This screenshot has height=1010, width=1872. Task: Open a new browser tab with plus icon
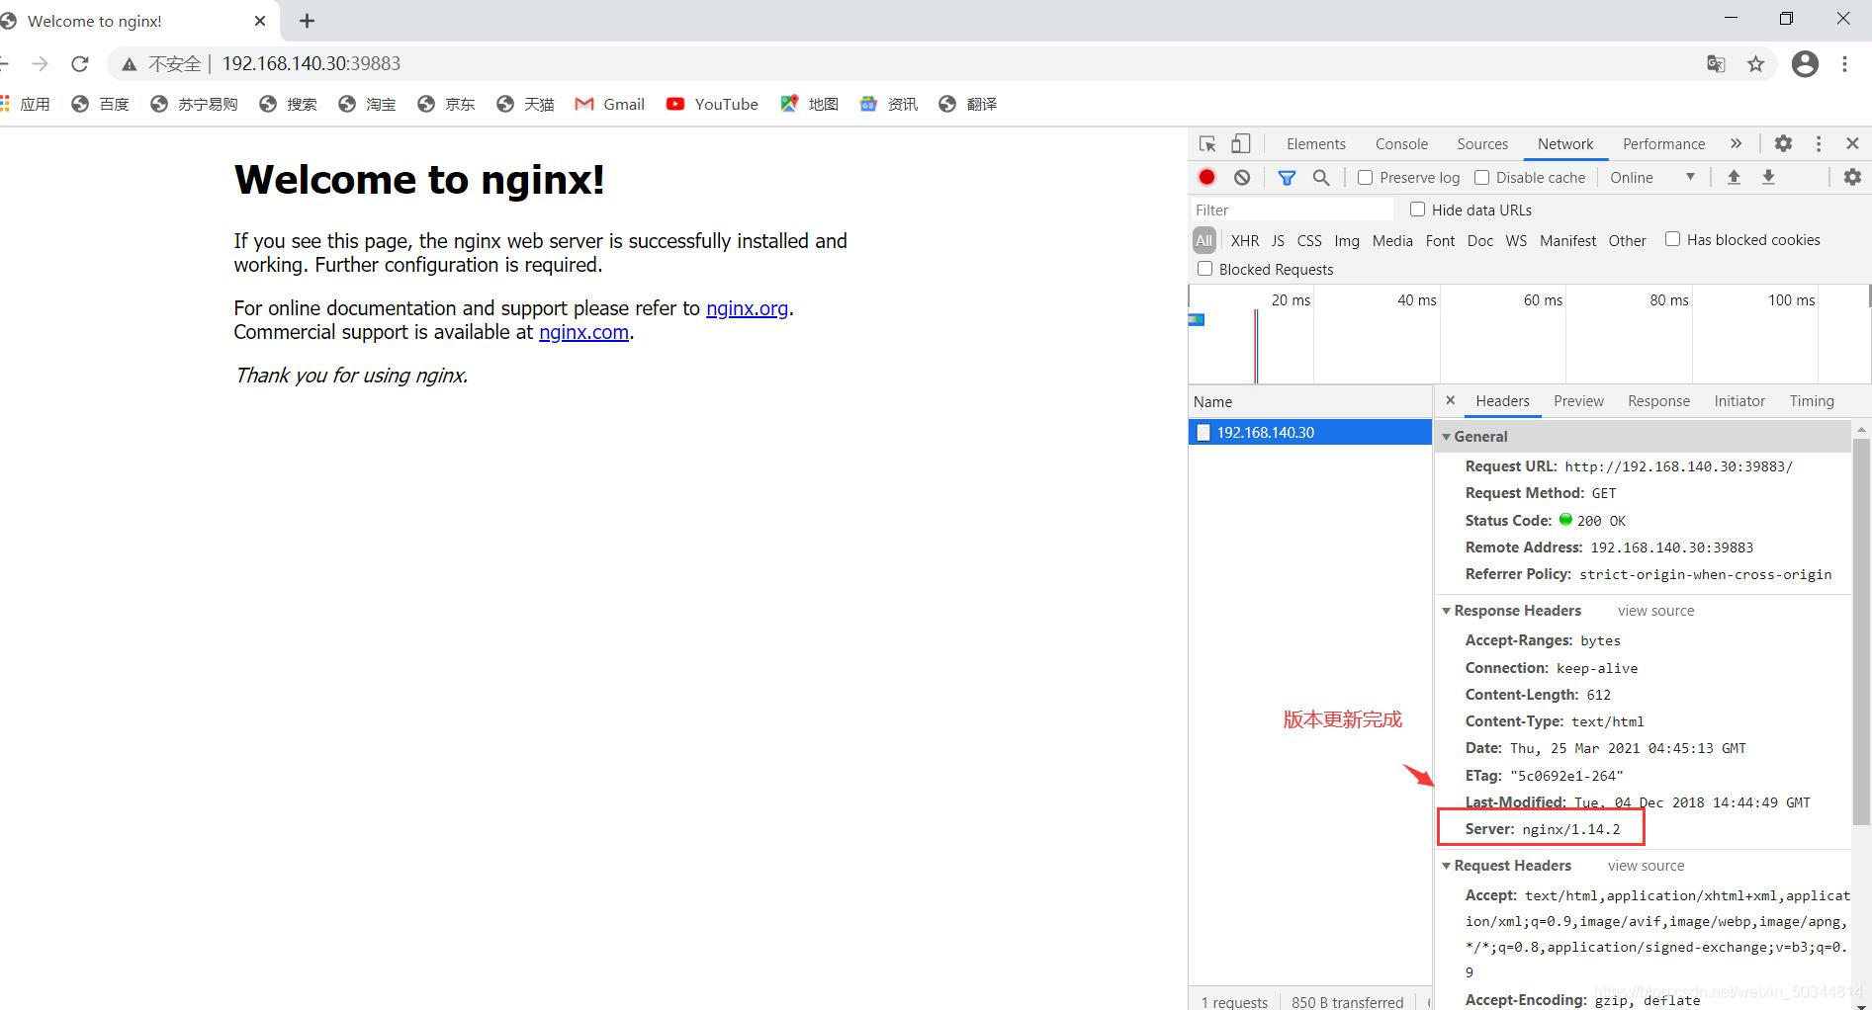coord(307,21)
